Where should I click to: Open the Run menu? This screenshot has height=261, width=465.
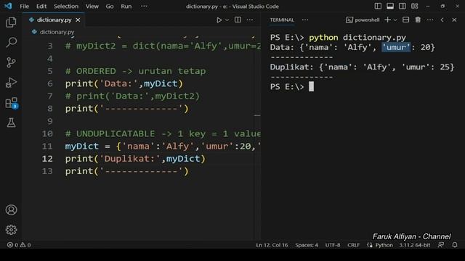click(126, 7)
